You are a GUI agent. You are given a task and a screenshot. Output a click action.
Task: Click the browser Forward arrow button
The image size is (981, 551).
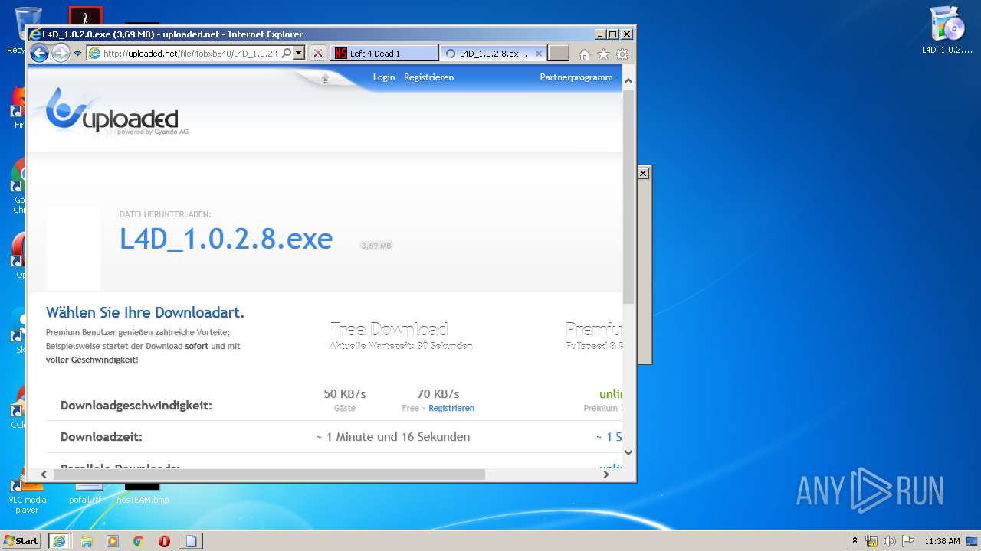61,53
